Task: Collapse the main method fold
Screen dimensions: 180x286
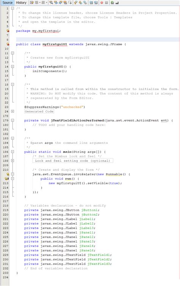Action: [13, 152]
